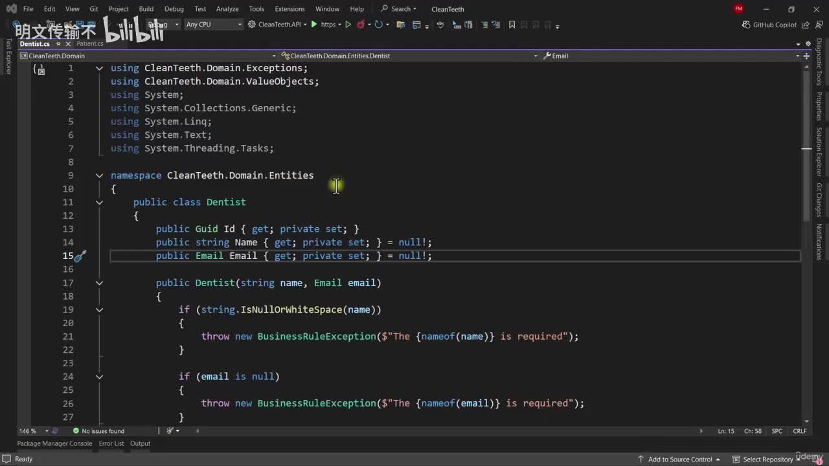
Task: Collapse the Dentist constructor at line 17
Action: (x=99, y=283)
